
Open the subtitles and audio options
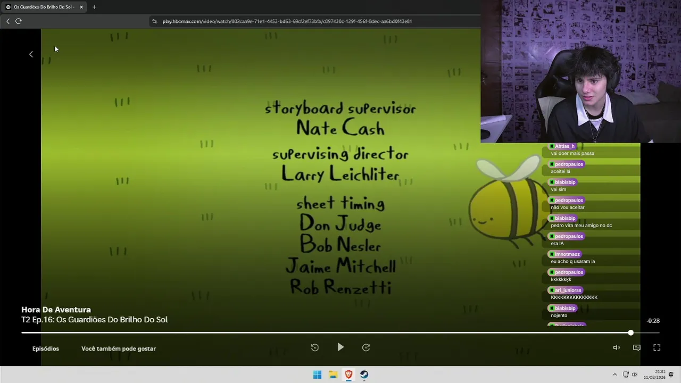636,347
